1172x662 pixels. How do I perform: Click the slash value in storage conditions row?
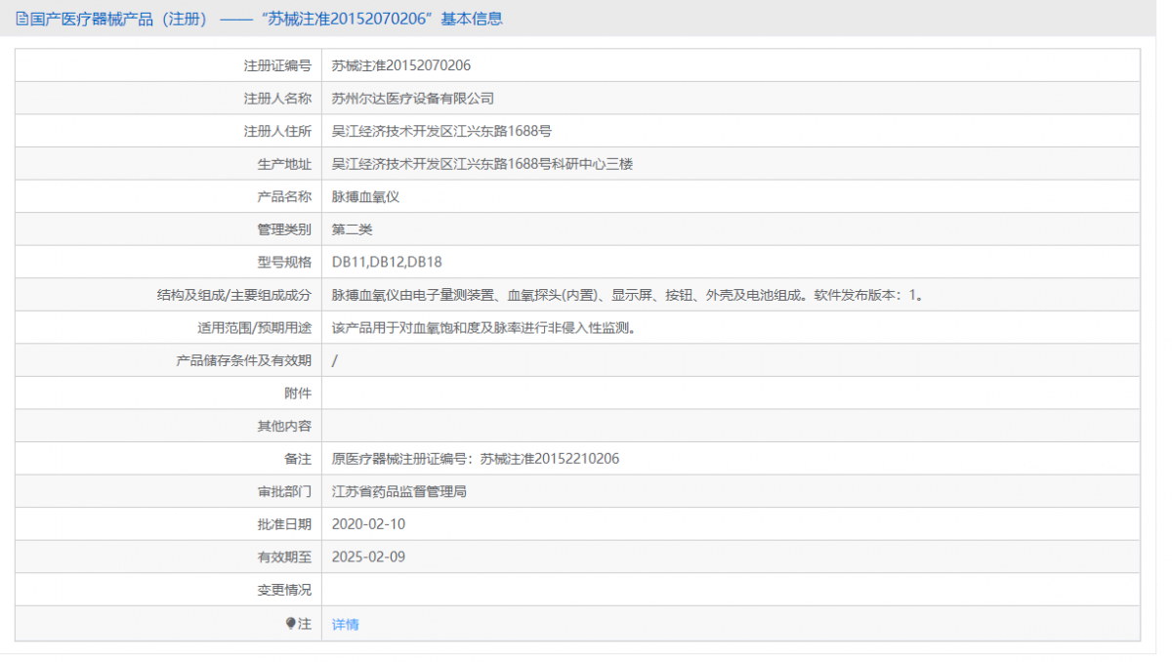point(335,360)
